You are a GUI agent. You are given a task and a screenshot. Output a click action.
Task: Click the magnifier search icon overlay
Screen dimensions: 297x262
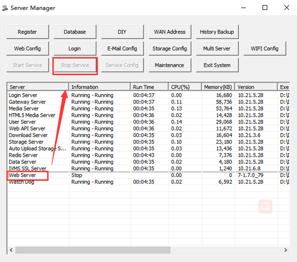coord(265,206)
